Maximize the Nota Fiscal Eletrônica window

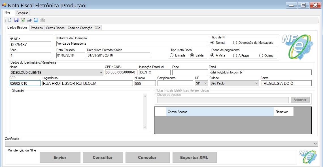coord(303,5)
